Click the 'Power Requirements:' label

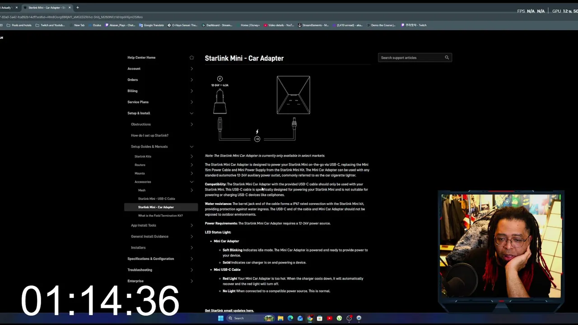(x=221, y=223)
